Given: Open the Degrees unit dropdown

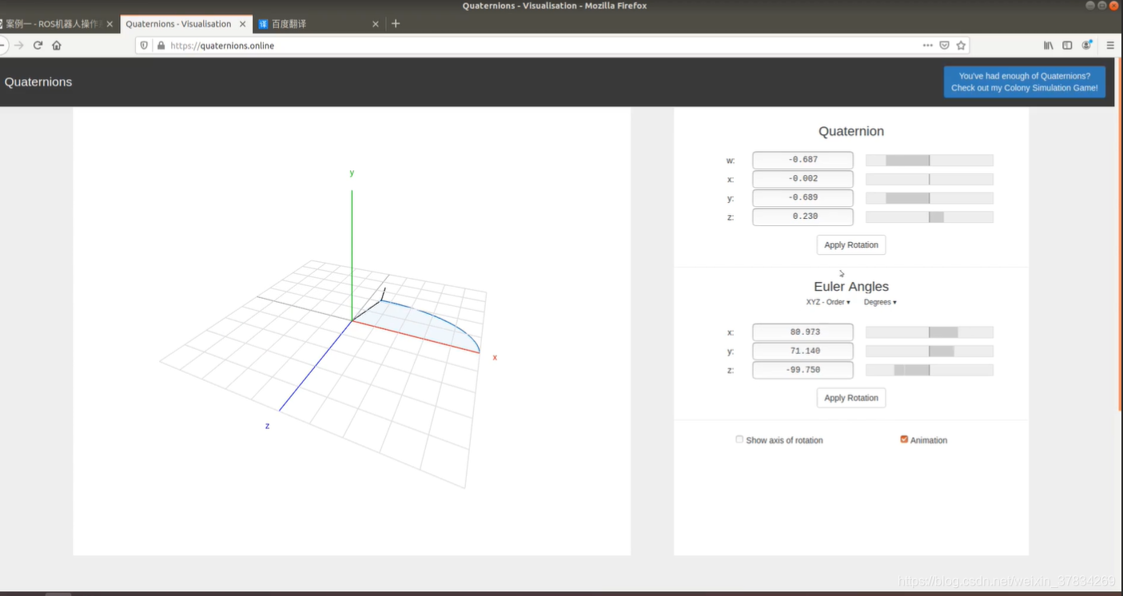Looking at the screenshot, I should point(880,302).
